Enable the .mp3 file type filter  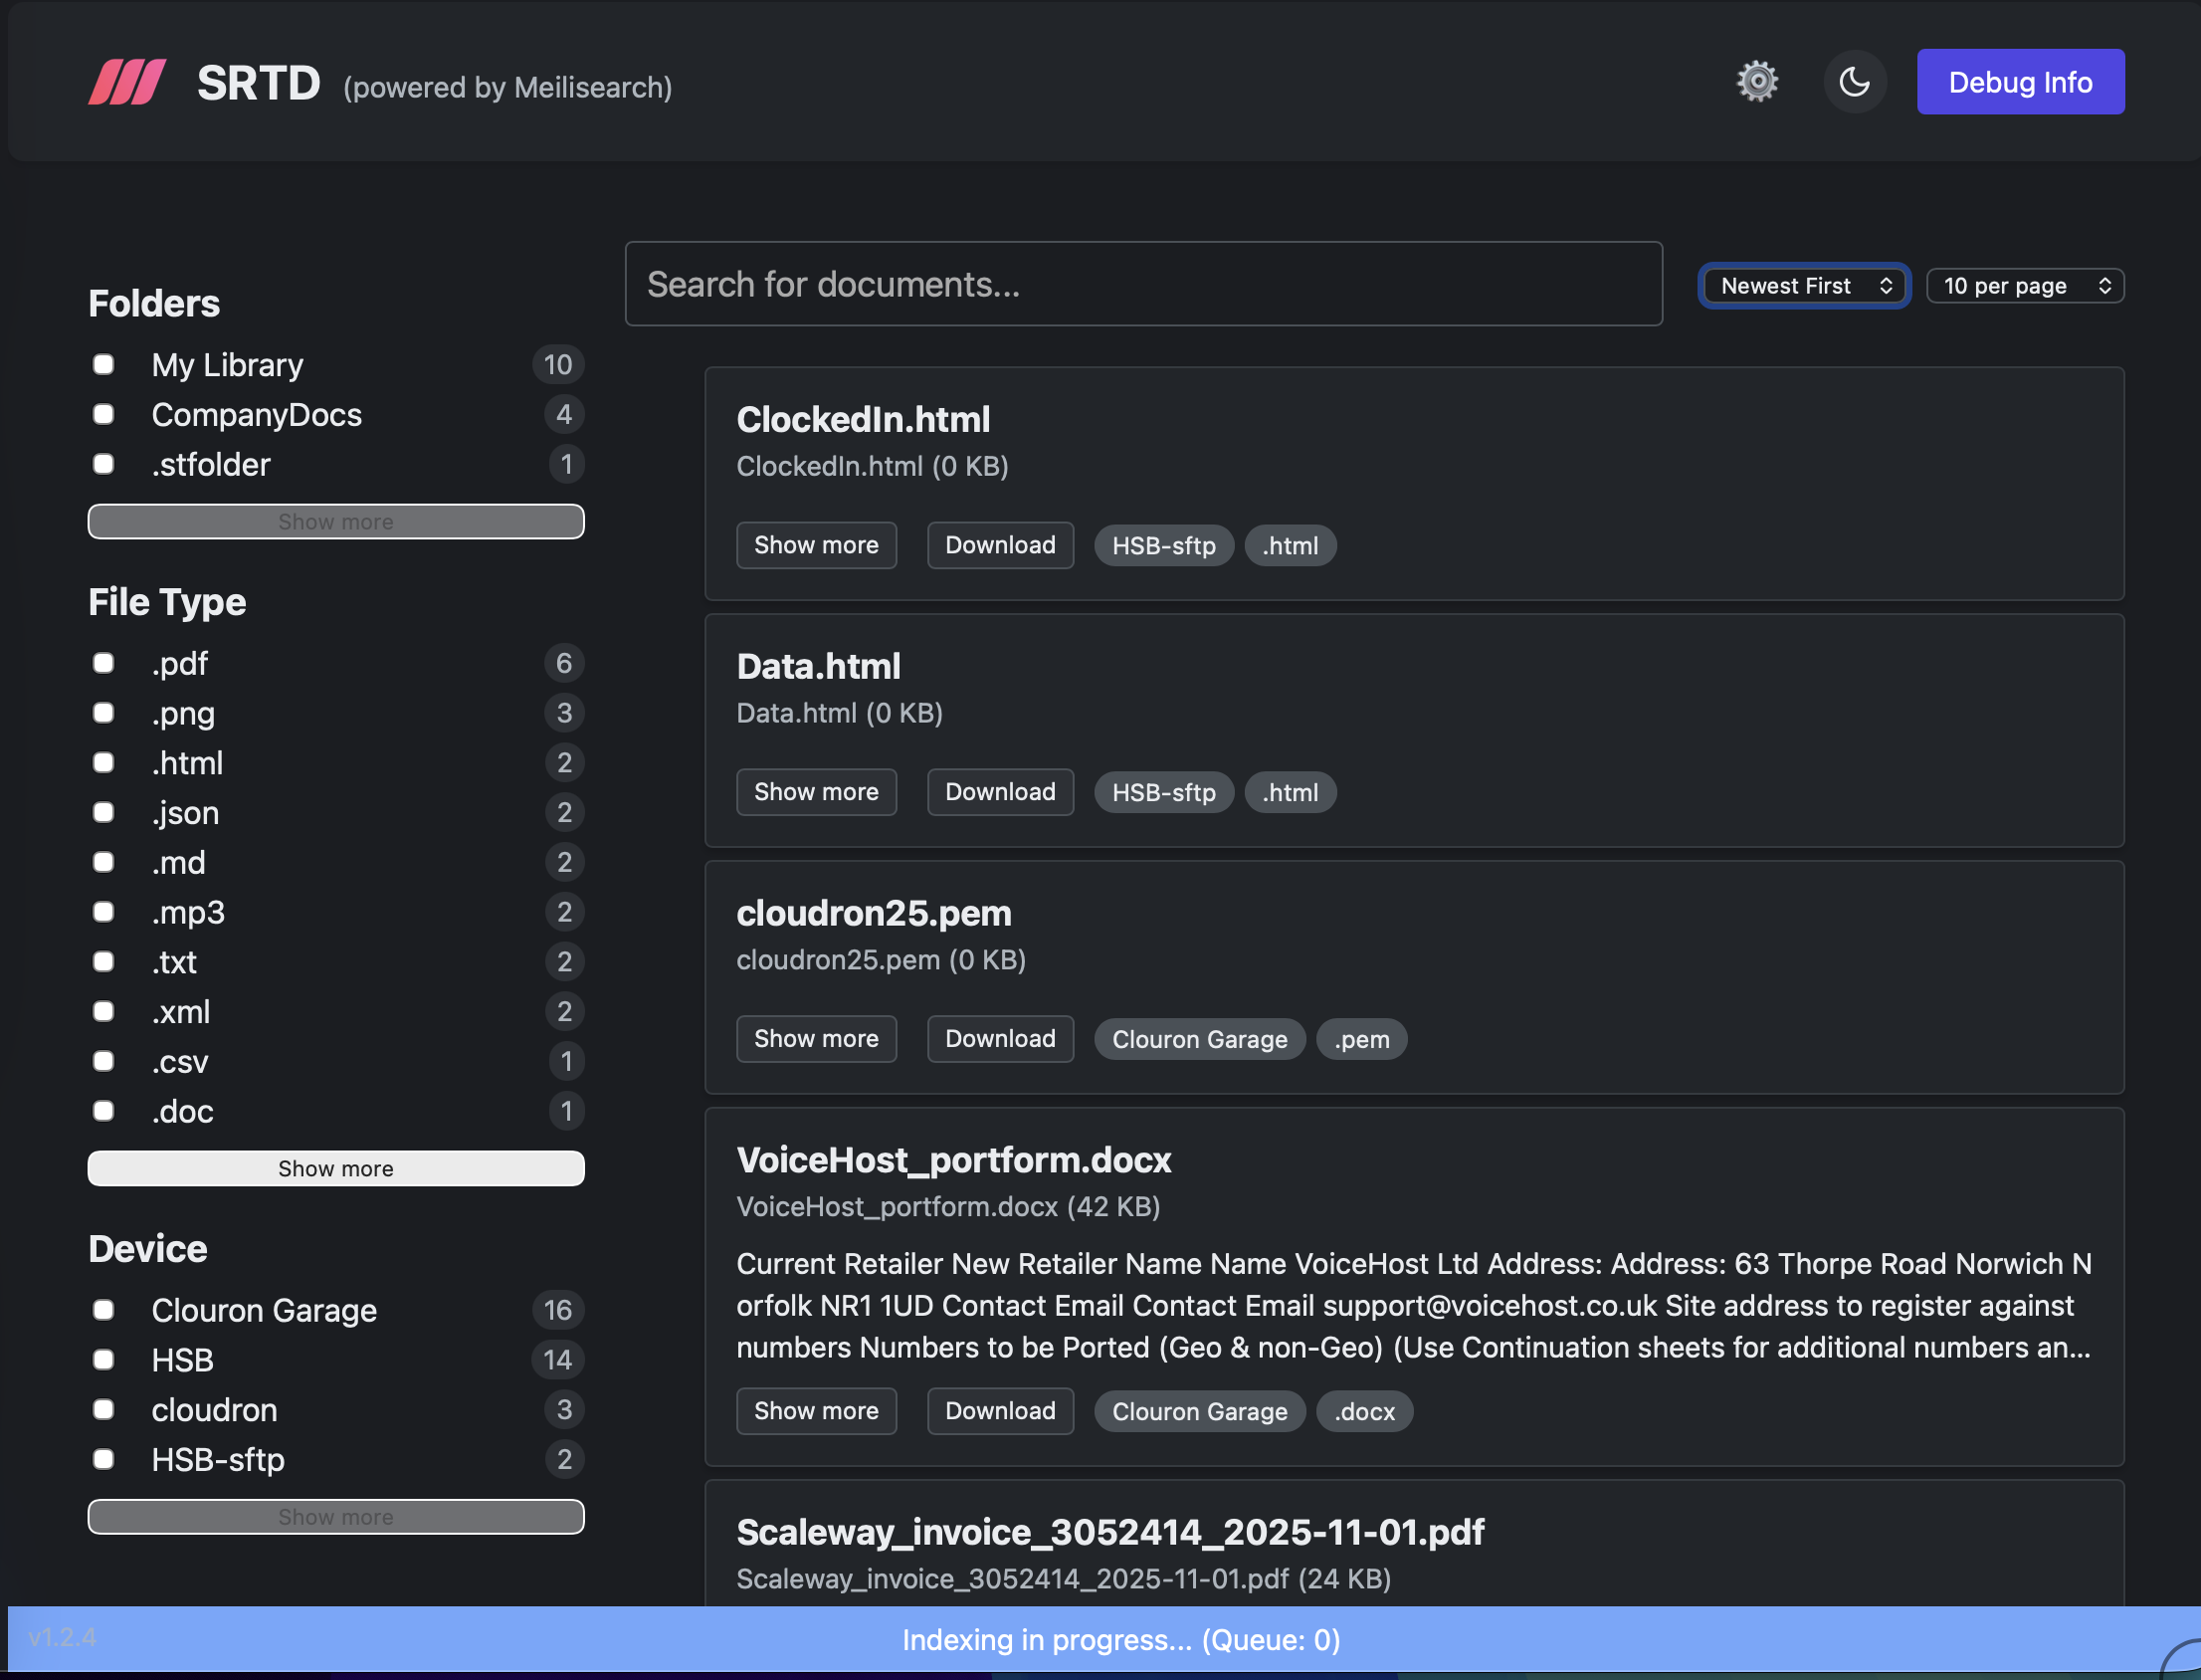click(102, 911)
